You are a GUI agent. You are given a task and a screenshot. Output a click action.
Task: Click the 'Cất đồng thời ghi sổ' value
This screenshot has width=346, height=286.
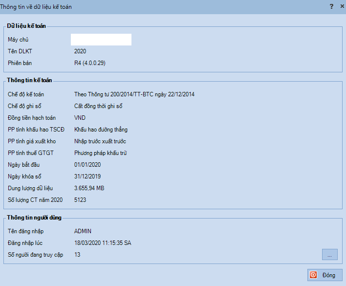(98, 106)
